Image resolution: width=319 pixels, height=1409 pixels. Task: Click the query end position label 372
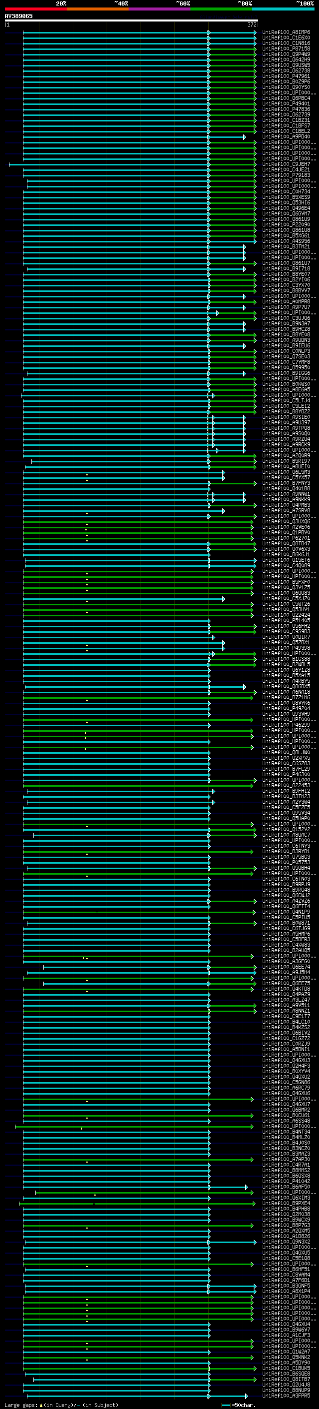click(x=251, y=24)
